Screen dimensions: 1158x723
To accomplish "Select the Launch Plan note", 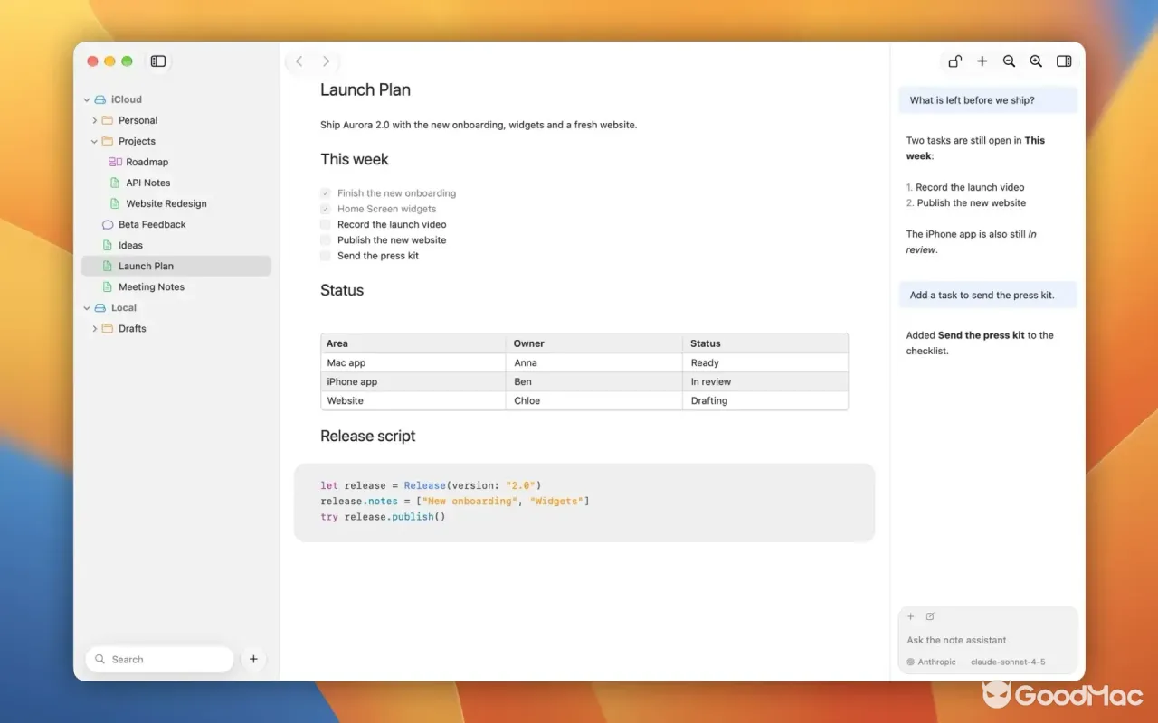I will [x=176, y=266].
